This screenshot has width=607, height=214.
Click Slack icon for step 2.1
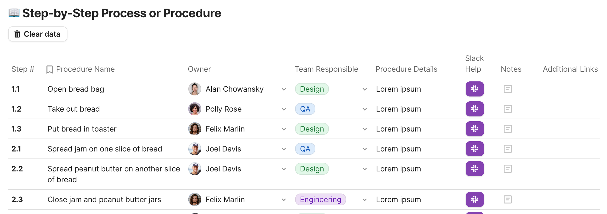[x=475, y=149]
